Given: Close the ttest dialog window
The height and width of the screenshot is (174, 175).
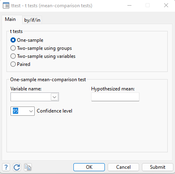Looking at the screenshot, I should [166, 5].
